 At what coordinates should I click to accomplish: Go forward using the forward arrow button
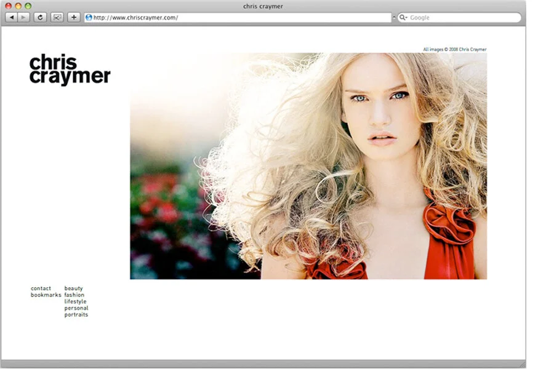23,17
